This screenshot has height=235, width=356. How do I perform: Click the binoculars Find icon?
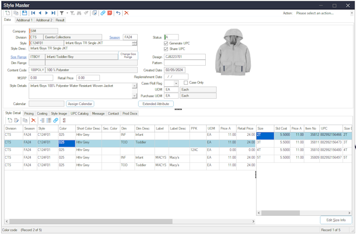click(79, 13)
